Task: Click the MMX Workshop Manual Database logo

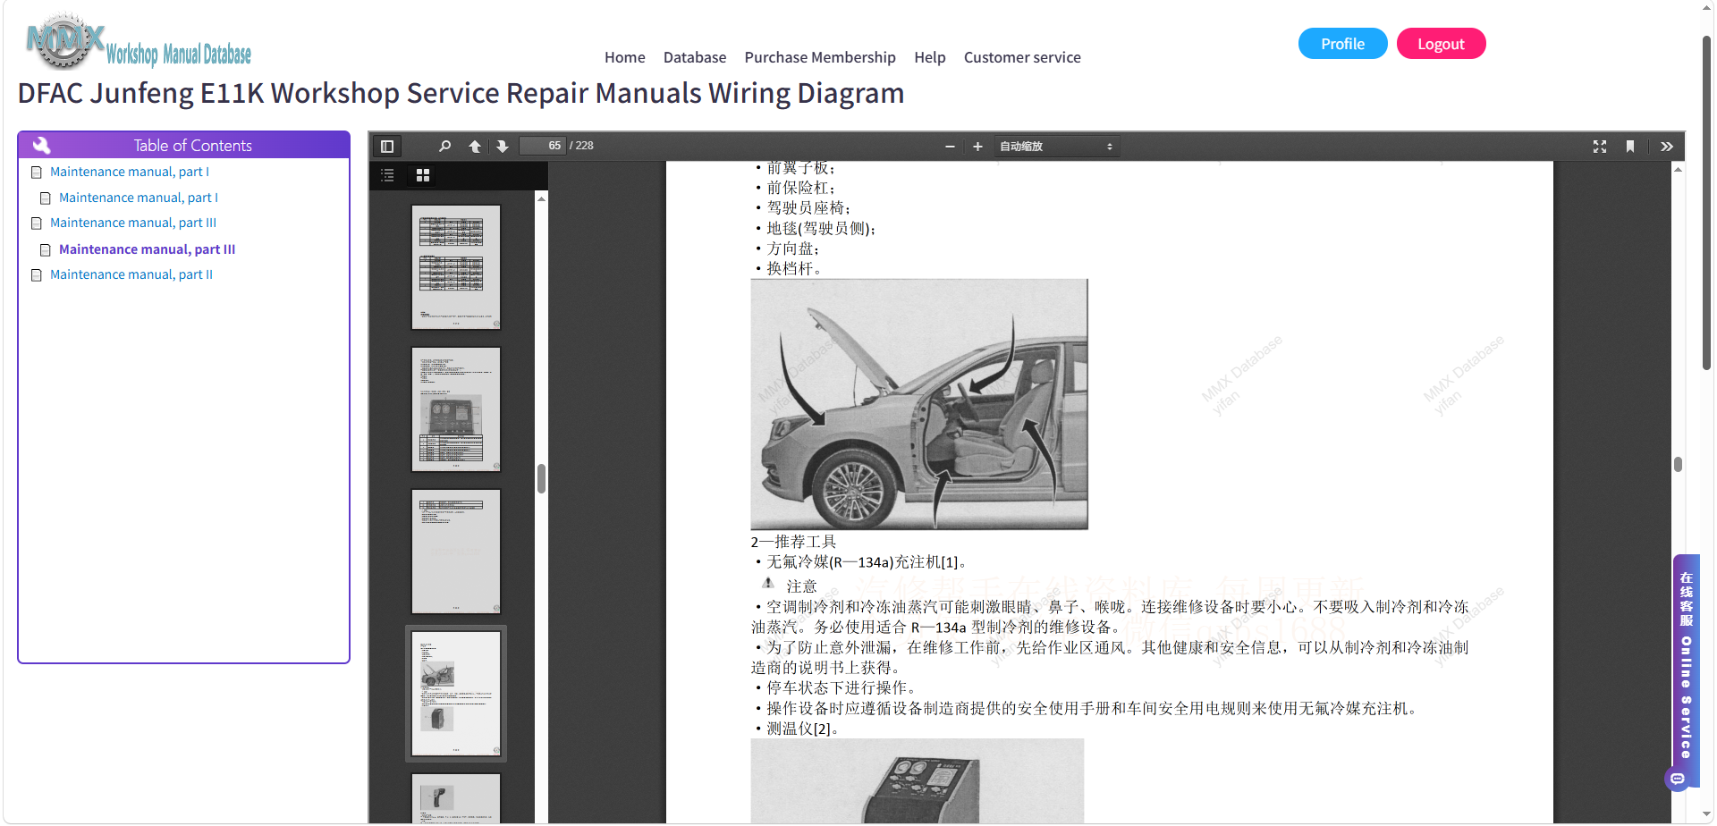Action: pyautogui.click(x=139, y=42)
